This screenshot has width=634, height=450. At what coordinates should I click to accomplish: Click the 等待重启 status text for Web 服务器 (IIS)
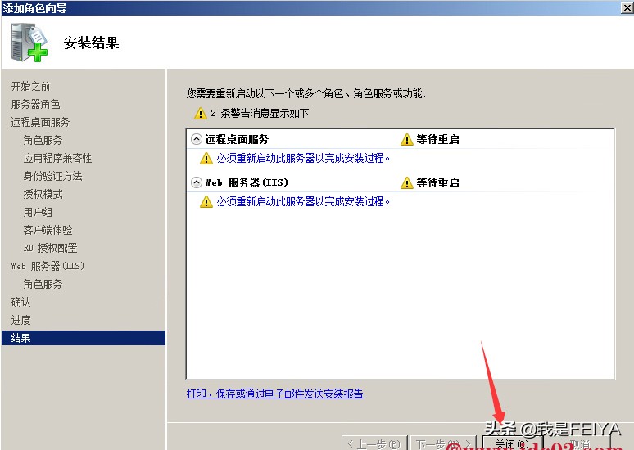[x=438, y=182]
